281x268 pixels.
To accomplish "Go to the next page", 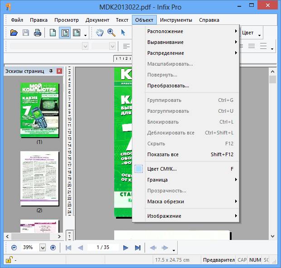I will point(126,248).
